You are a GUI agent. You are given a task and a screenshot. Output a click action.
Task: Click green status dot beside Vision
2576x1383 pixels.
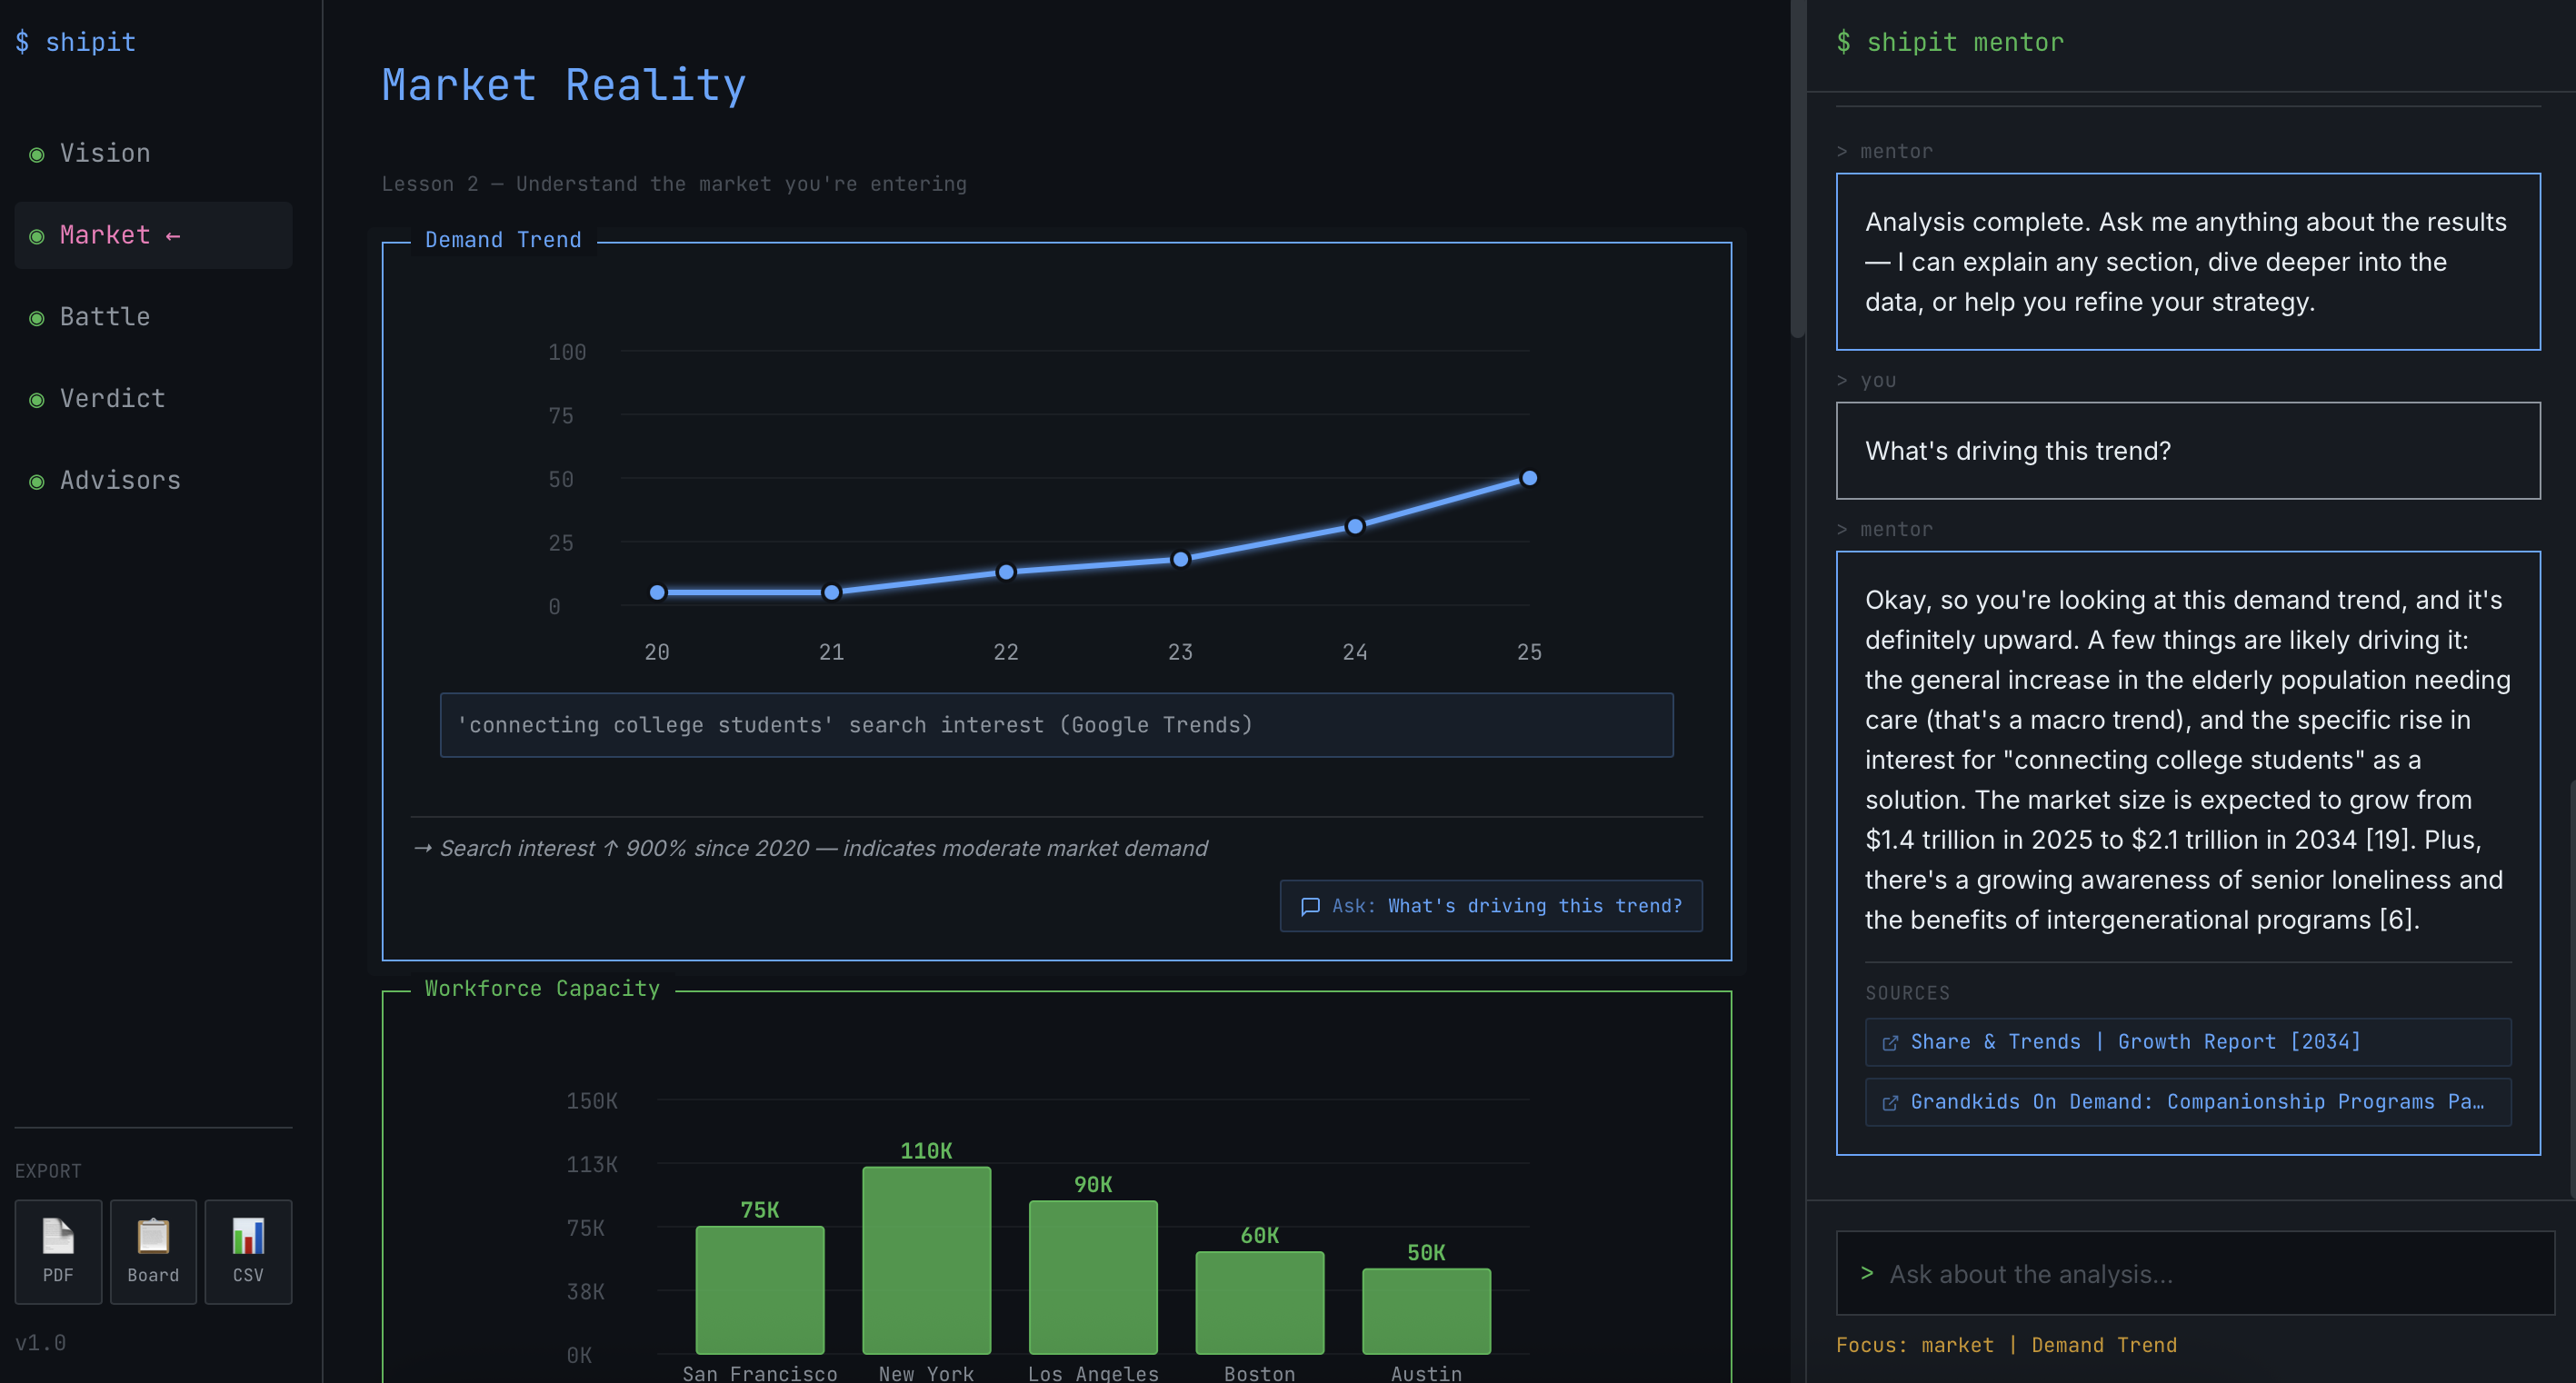click(37, 154)
